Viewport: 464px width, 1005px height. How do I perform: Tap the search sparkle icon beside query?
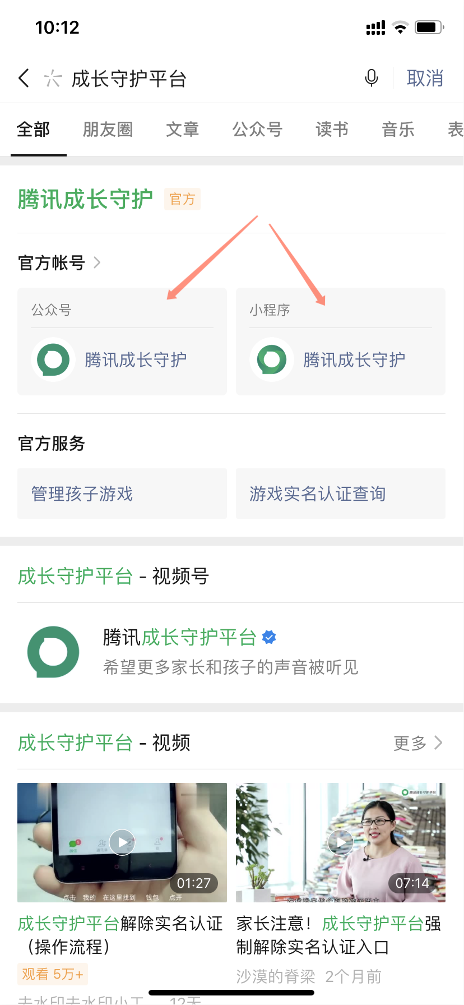point(53,79)
